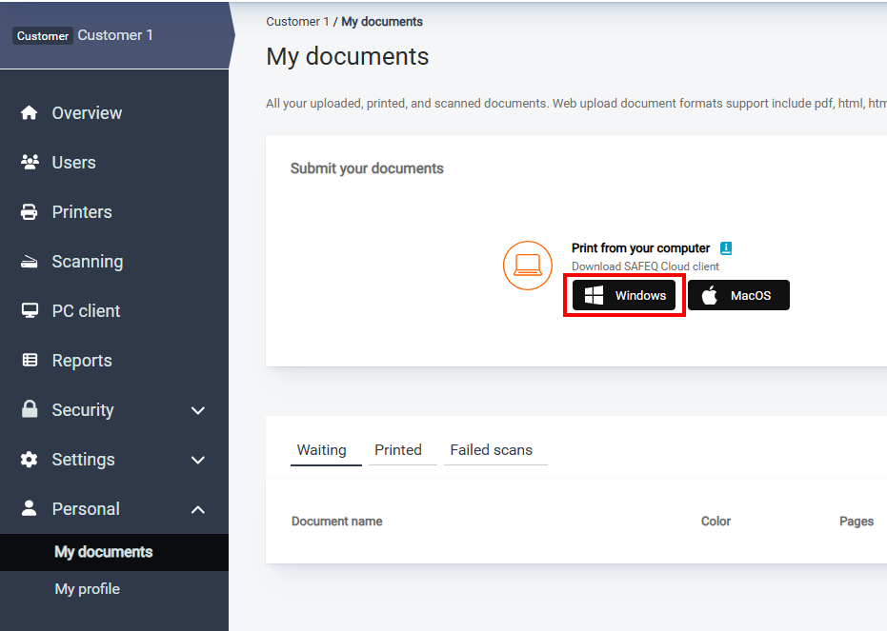Download the Windows client
Viewport: 887px width, 631px height.
click(625, 296)
